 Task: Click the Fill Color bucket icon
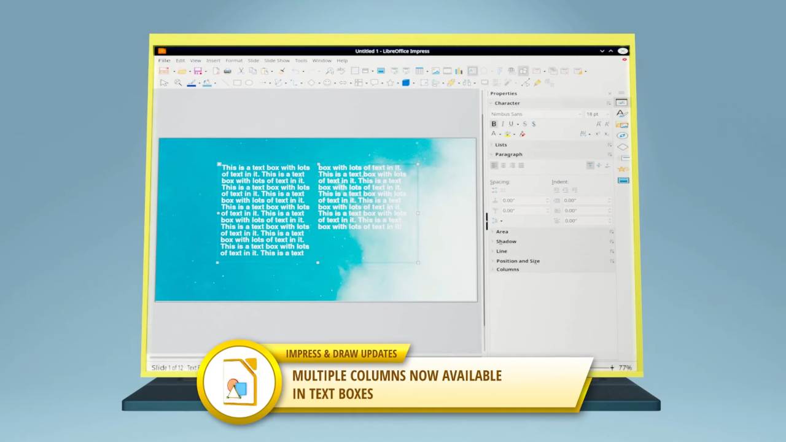pos(207,83)
